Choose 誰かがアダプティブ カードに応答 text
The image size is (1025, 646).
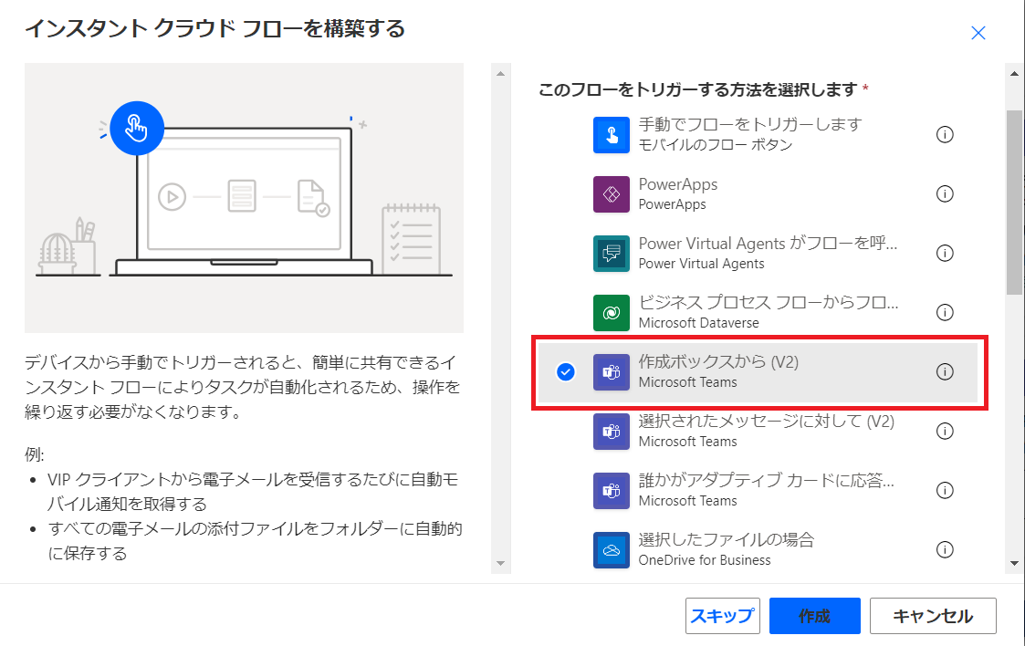click(766, 481)
